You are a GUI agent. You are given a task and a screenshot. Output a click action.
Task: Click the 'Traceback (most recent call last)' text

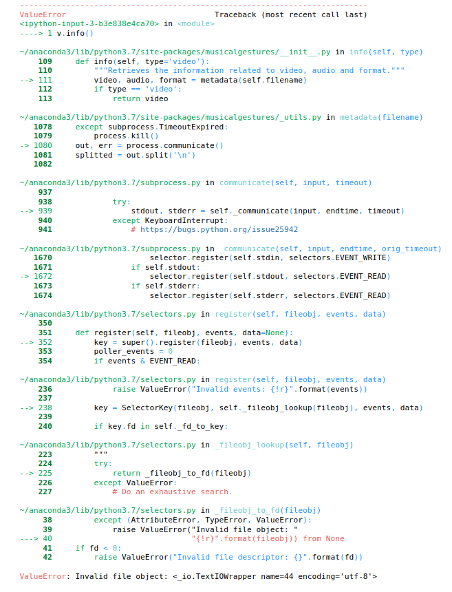tap(290, 14)
